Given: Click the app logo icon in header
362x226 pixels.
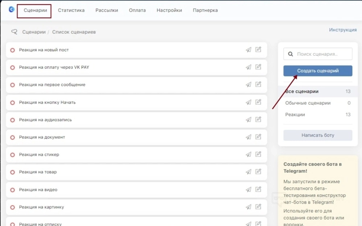Looking at the screenshot, I should point(12,10).
